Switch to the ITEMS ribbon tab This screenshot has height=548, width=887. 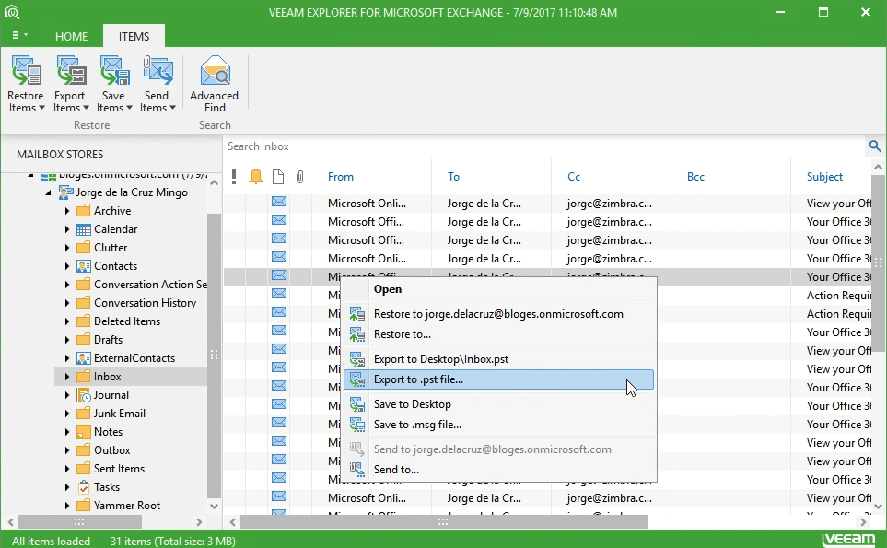(134, 36)
